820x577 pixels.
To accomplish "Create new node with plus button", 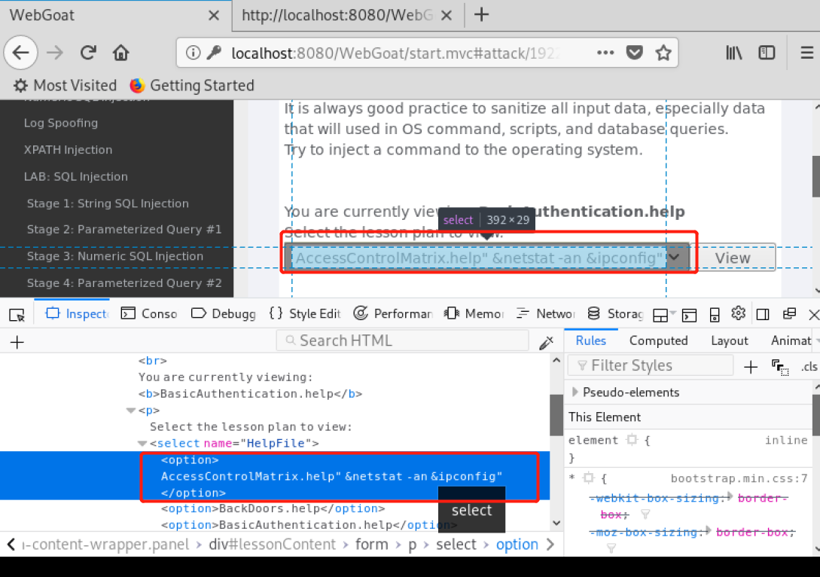I will (x=17, y=342).
